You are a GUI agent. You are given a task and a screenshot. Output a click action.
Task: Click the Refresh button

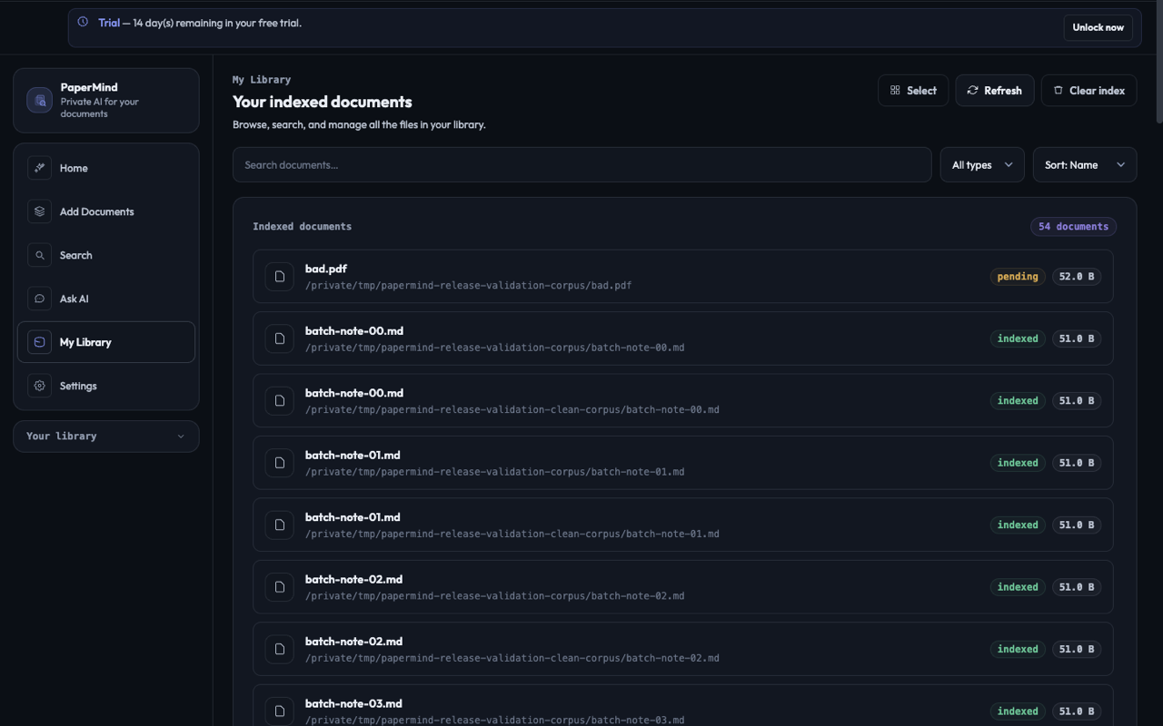coord(995,91)
